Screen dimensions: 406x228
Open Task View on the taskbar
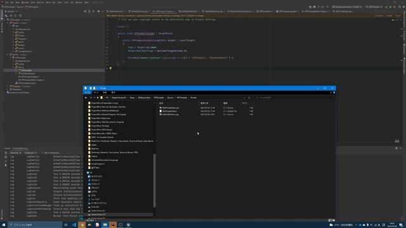pyautogui.click(x=66, y=225)
